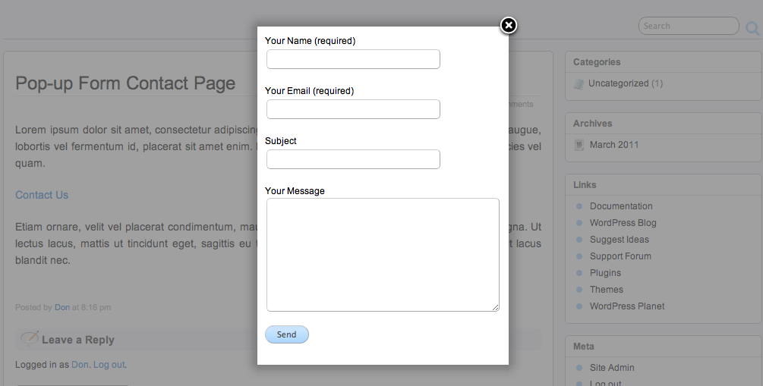Click the Subject label

click(281, 141)
